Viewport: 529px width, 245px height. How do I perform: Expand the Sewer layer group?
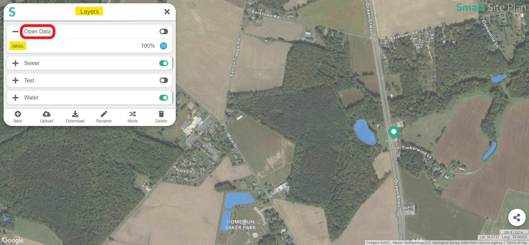point(15,63)
